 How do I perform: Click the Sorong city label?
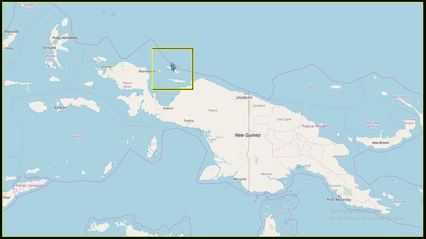(x=105, y=66)
